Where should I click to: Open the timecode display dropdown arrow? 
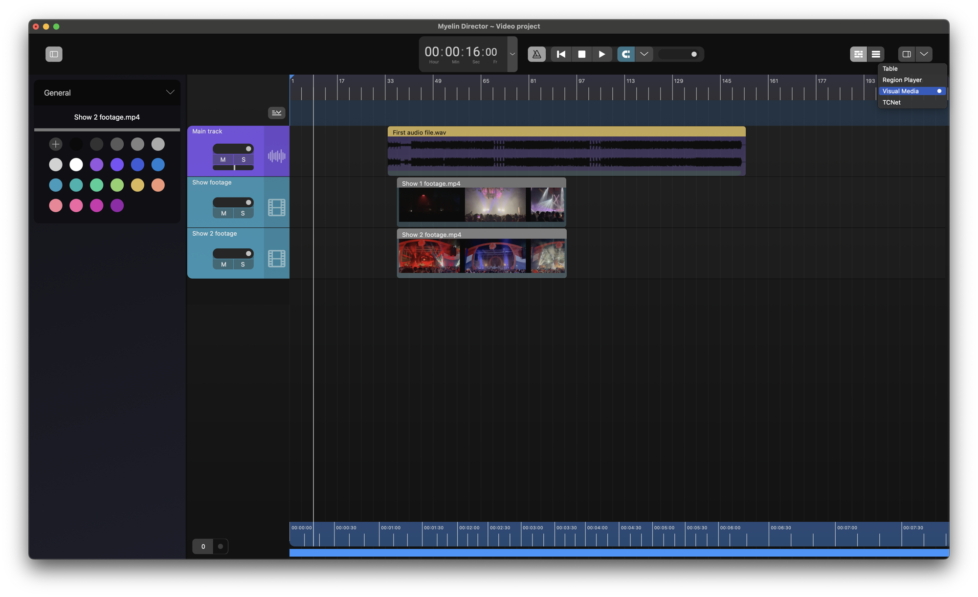pos(512,54)
